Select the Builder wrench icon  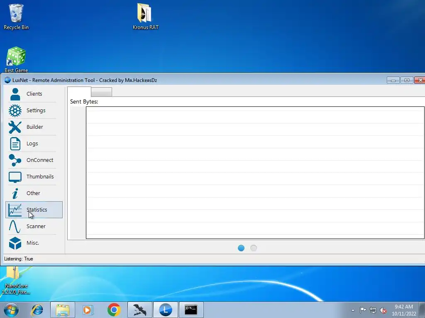pos(15,127)
